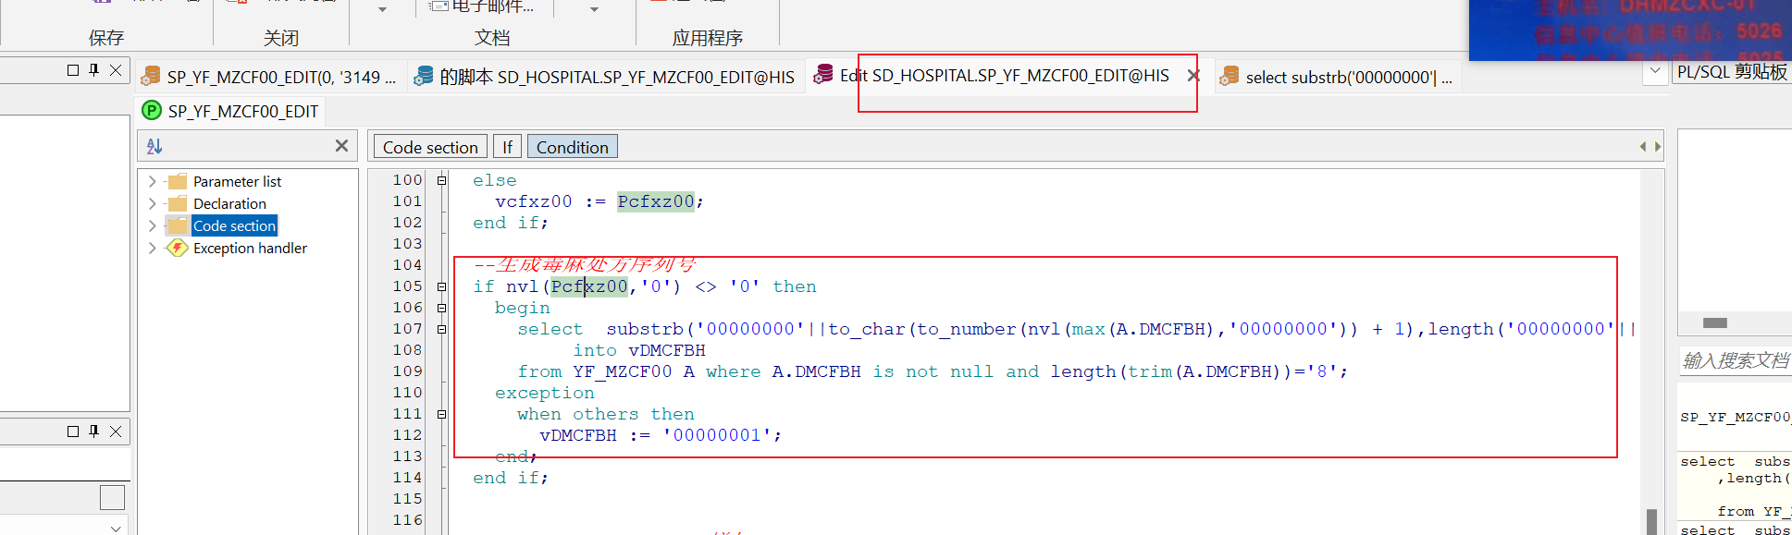Close the lower left docked panel
The height and width of the screenshot is (535, 1792).
point(116,432)
